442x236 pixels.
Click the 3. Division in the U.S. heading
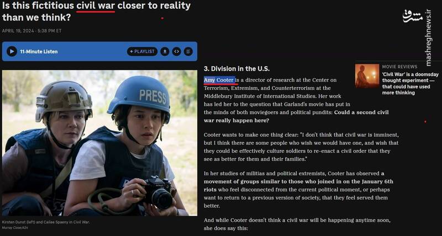(236, 68)
